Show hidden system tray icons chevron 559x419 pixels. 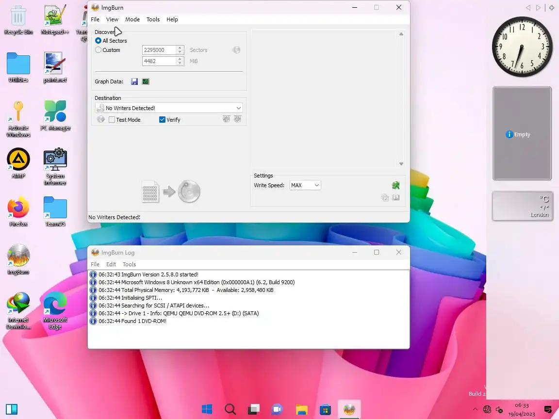coord(475,409)
